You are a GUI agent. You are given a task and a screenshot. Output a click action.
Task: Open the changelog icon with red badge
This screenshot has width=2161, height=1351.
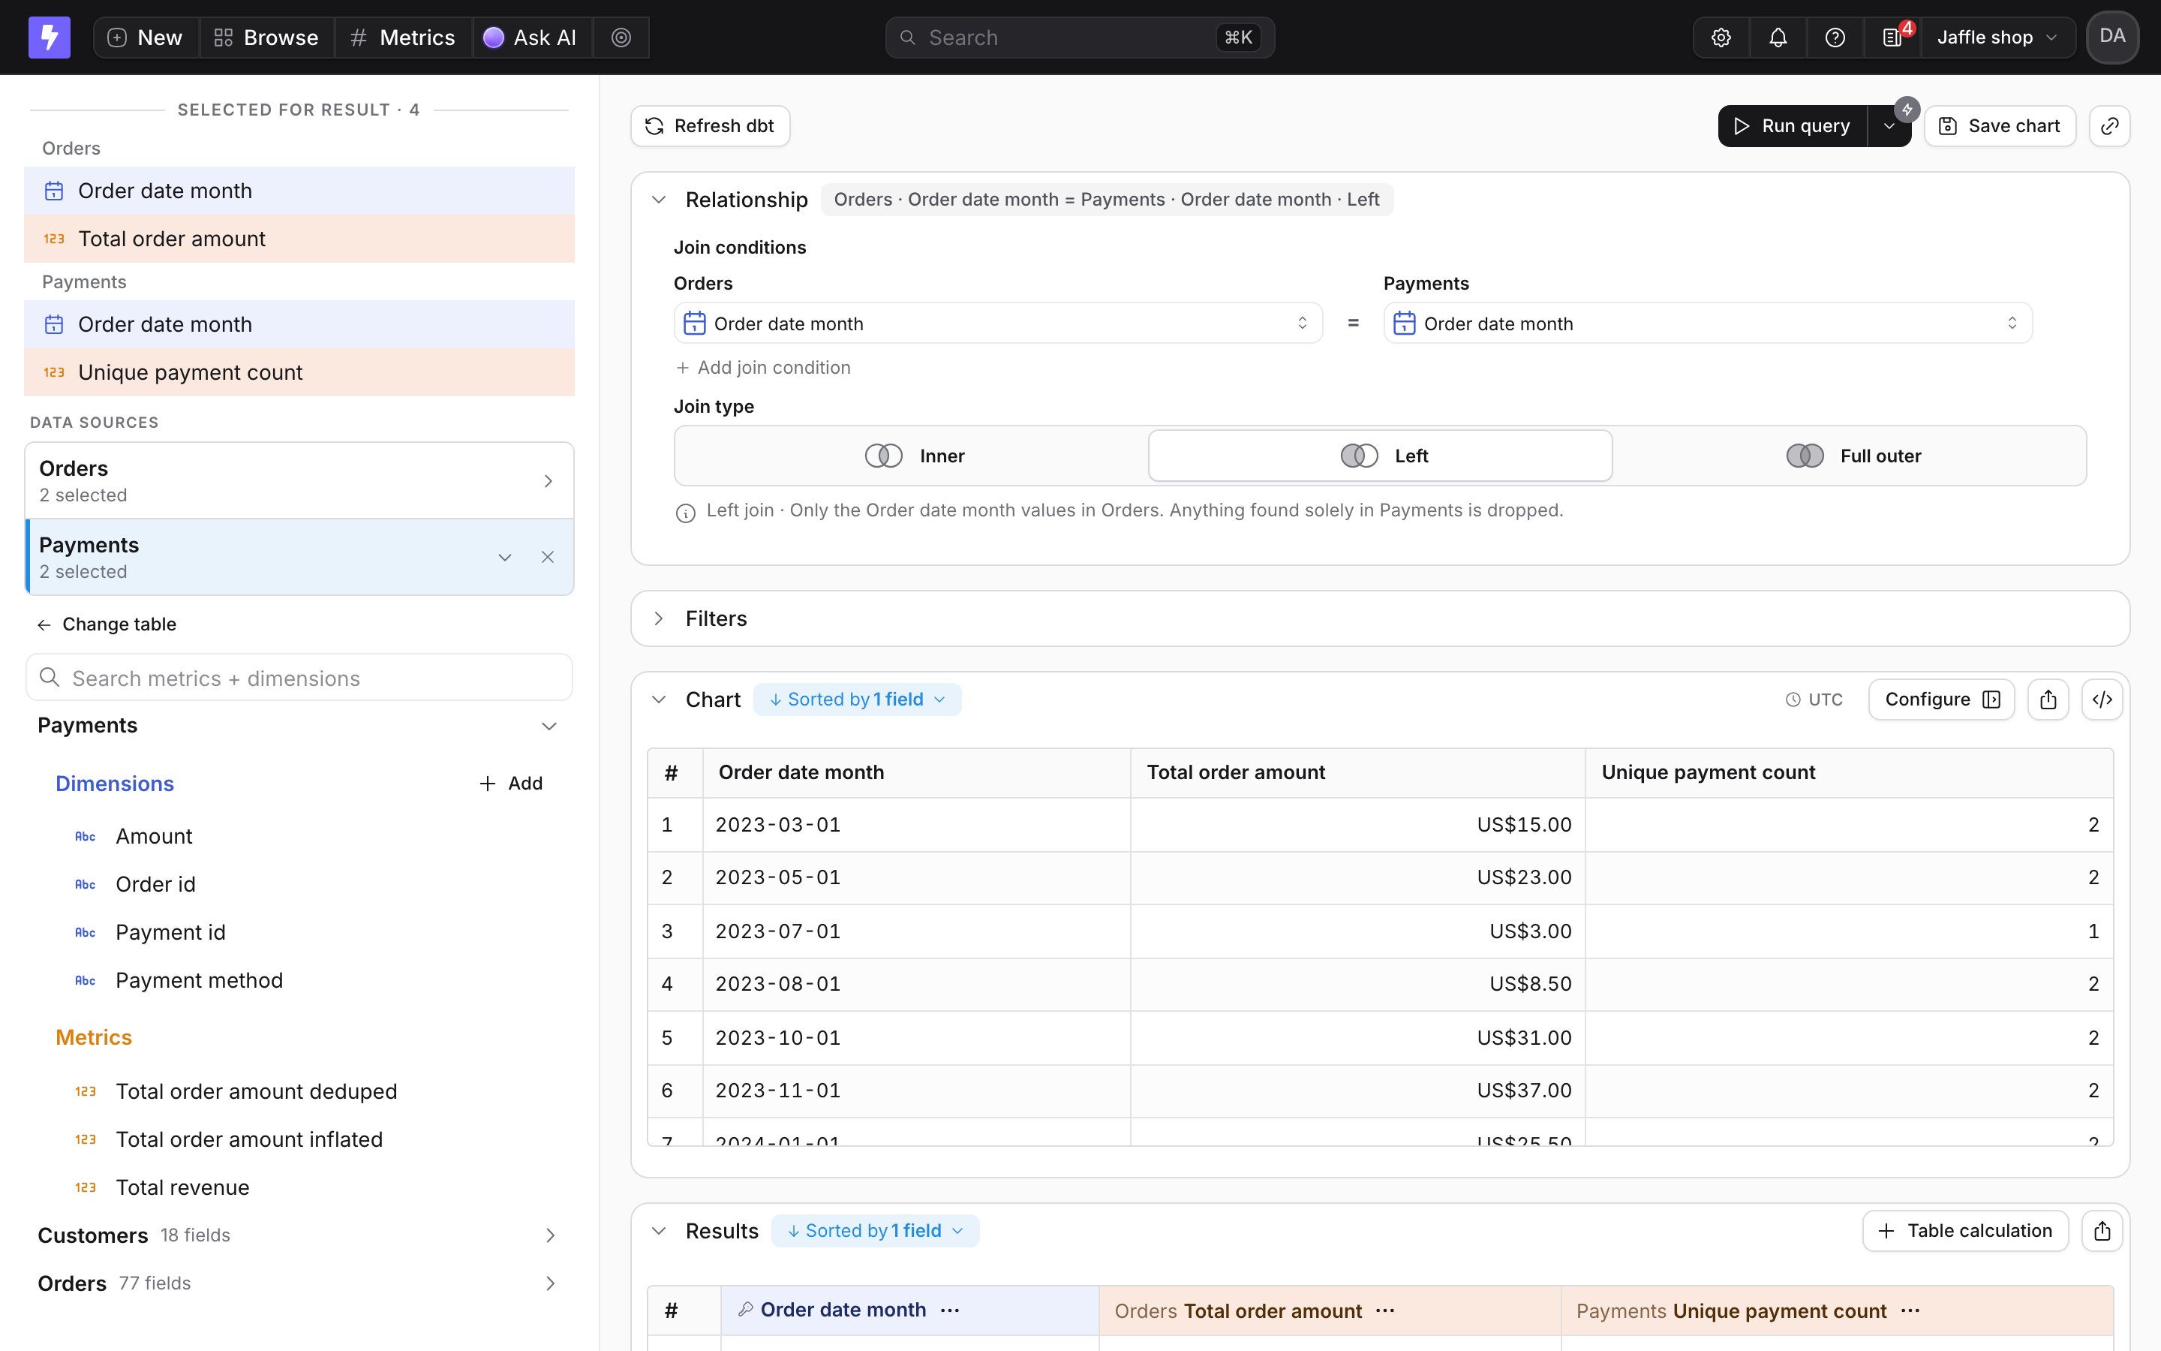[x=1893, y=38]
